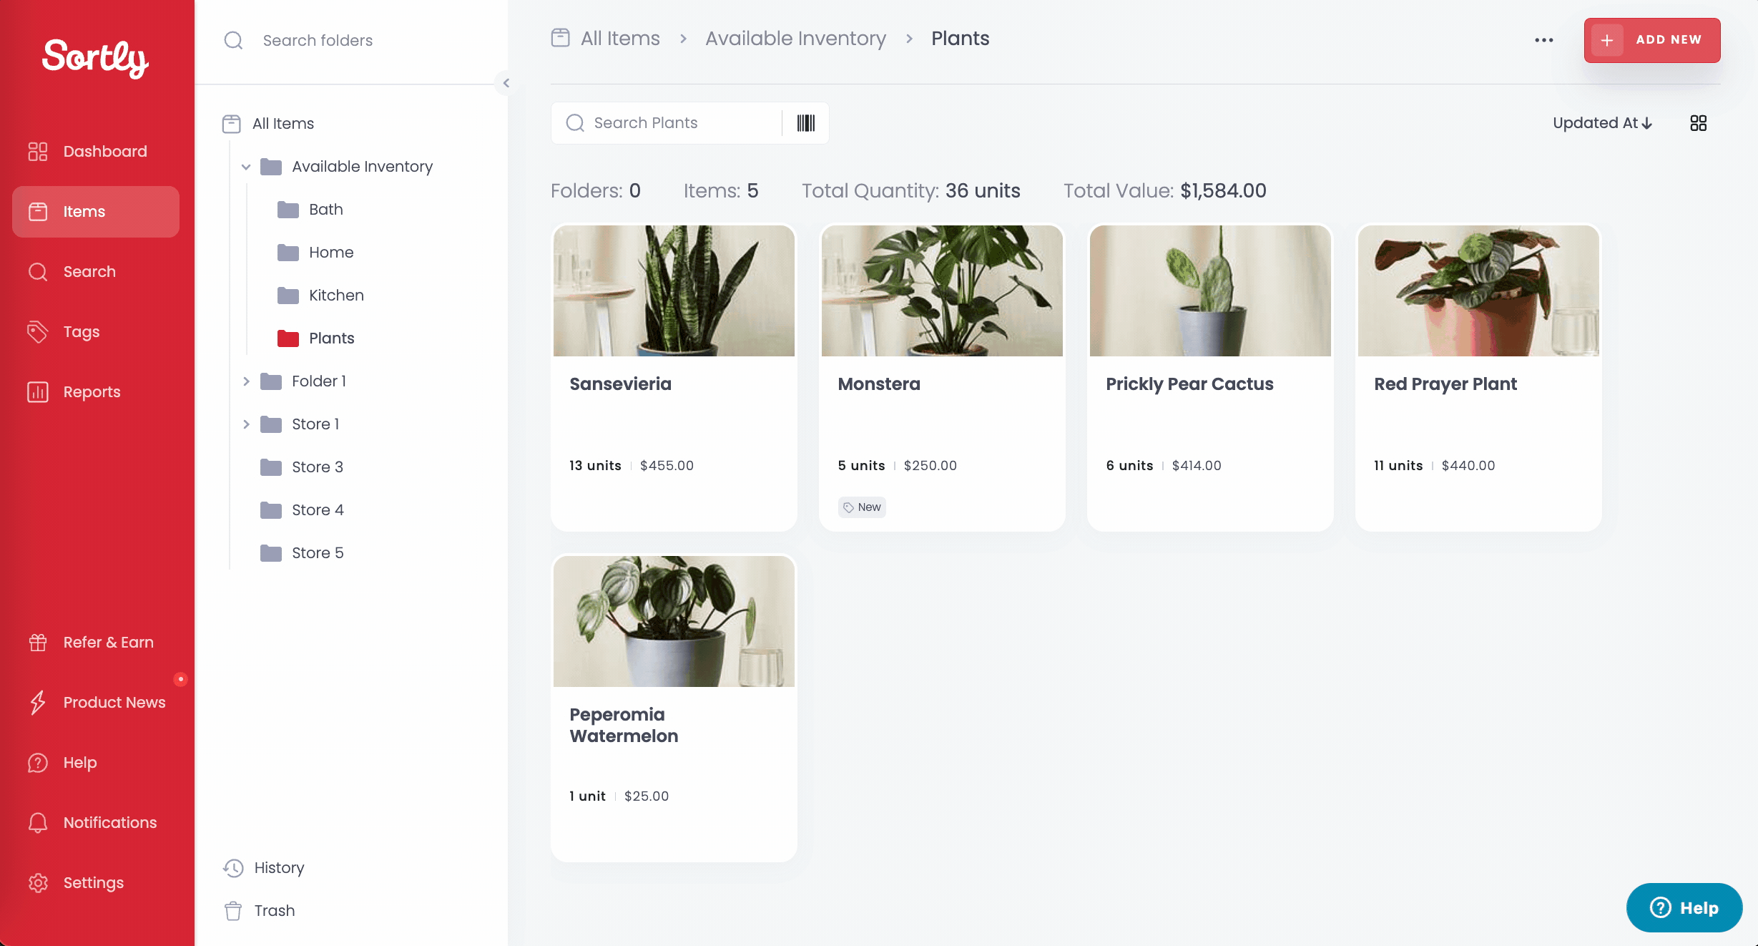This screenshot has width=1758, height=946.
Task: Collapse the Available Inventory folder
Action: [x=246, y=167]
